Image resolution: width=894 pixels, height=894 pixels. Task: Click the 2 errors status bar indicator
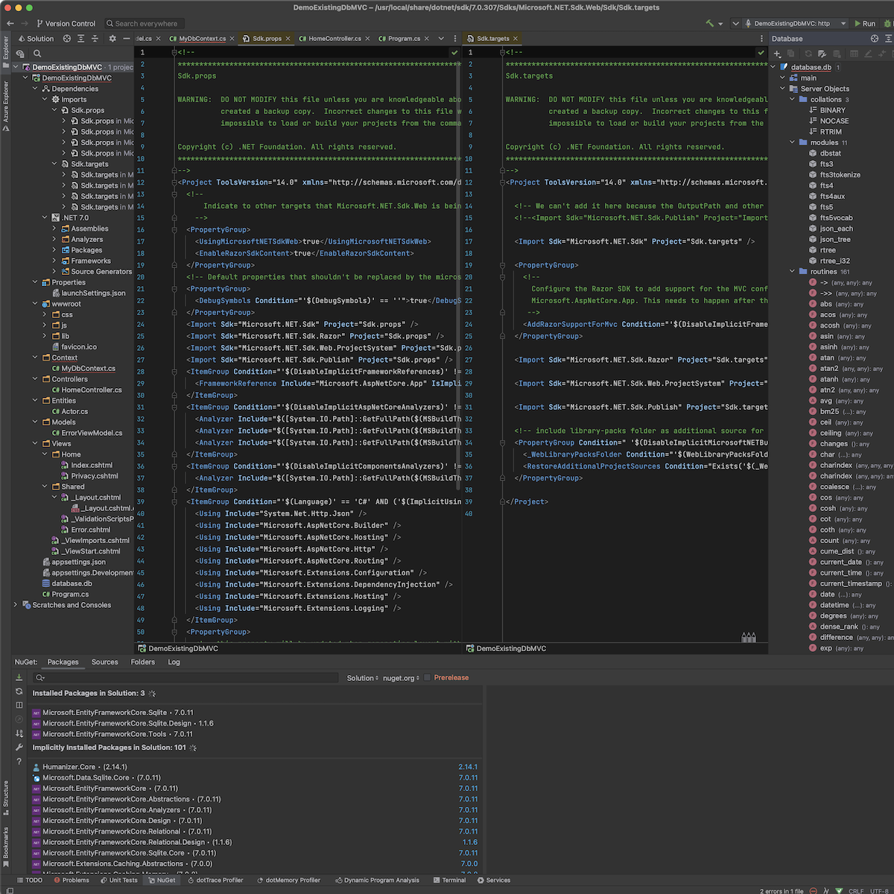[x=782, y=891]
